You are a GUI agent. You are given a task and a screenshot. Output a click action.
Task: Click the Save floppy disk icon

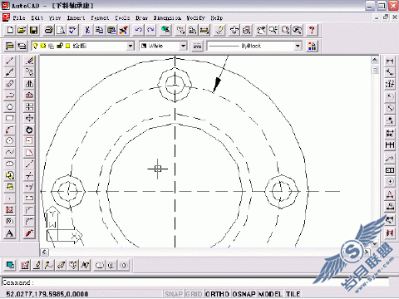click(x=34, y=30)
